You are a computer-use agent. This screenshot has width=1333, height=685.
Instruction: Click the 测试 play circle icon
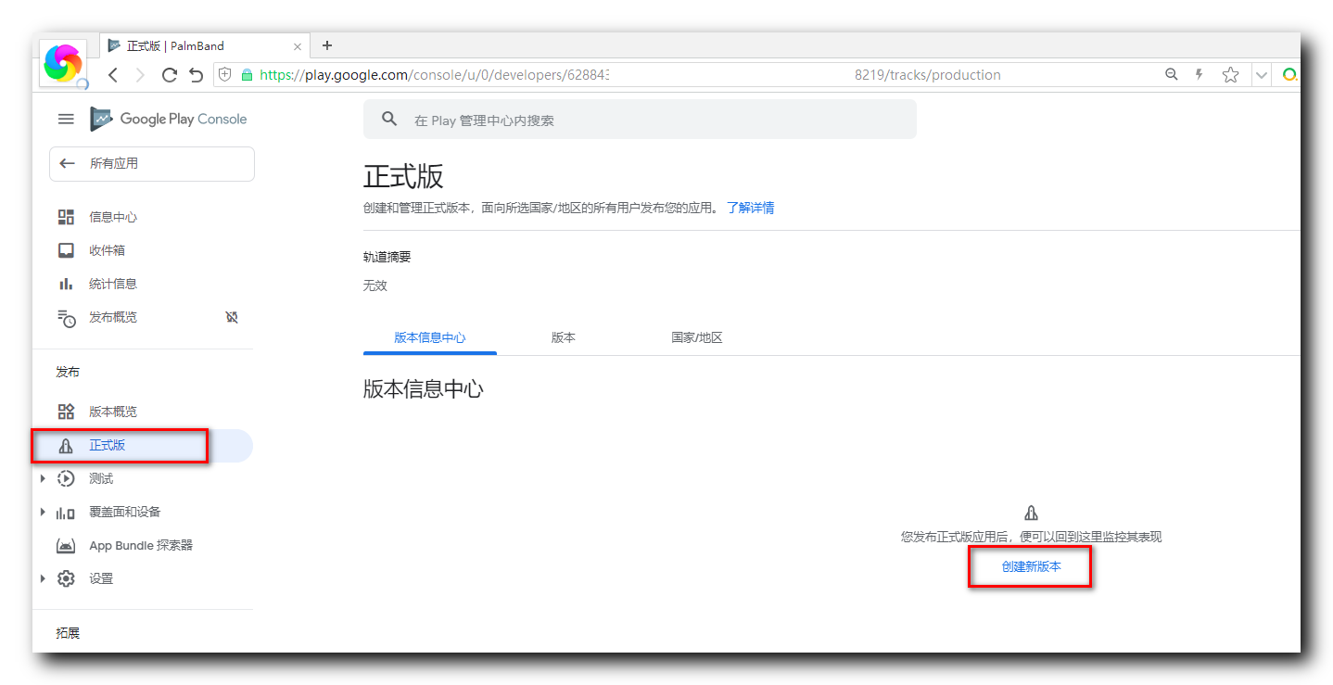(66, 478)
